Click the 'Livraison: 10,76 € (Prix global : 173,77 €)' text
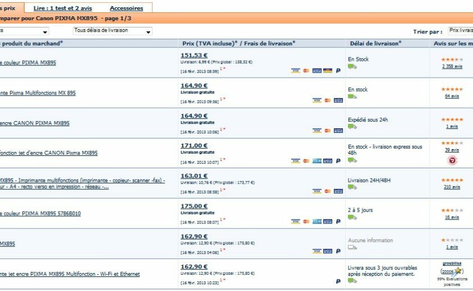473x291 pixels. pos(217,182)
